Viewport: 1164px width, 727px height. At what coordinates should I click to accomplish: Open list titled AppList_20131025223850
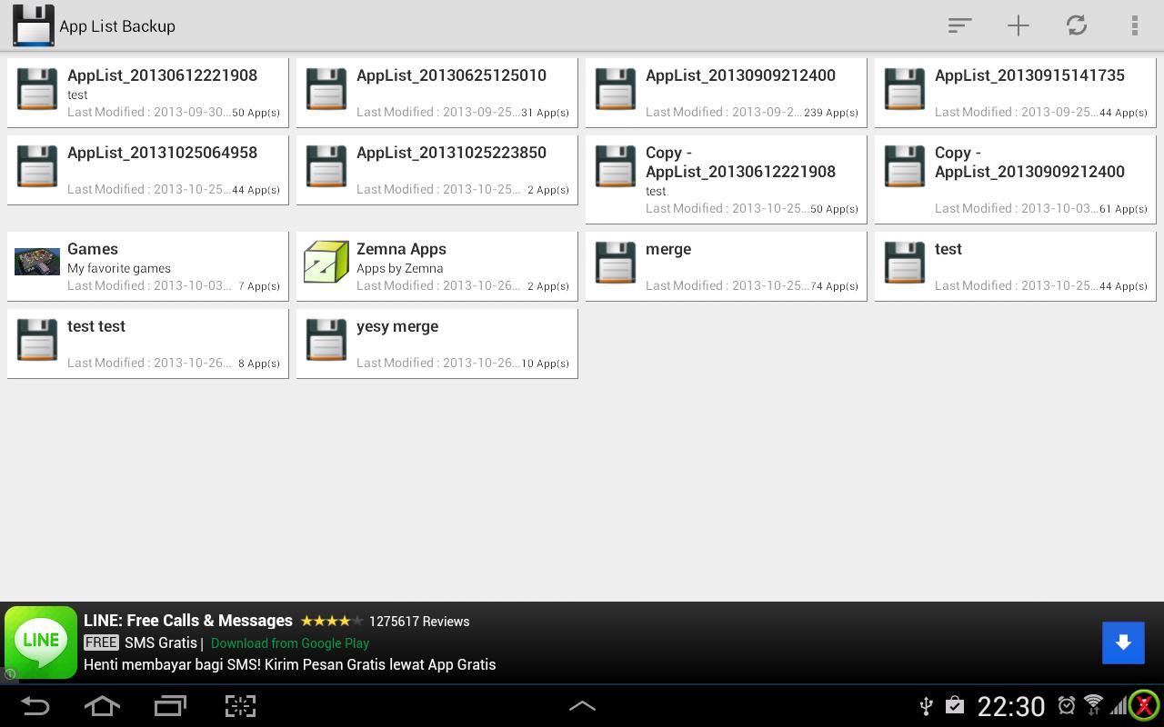(451, 153)
